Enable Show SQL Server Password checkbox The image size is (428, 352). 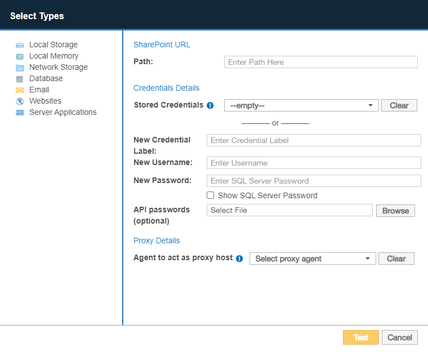pos(211,195)
